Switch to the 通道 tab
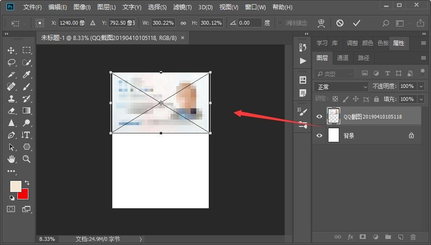431x245 pixels. [x=342, y=58]
